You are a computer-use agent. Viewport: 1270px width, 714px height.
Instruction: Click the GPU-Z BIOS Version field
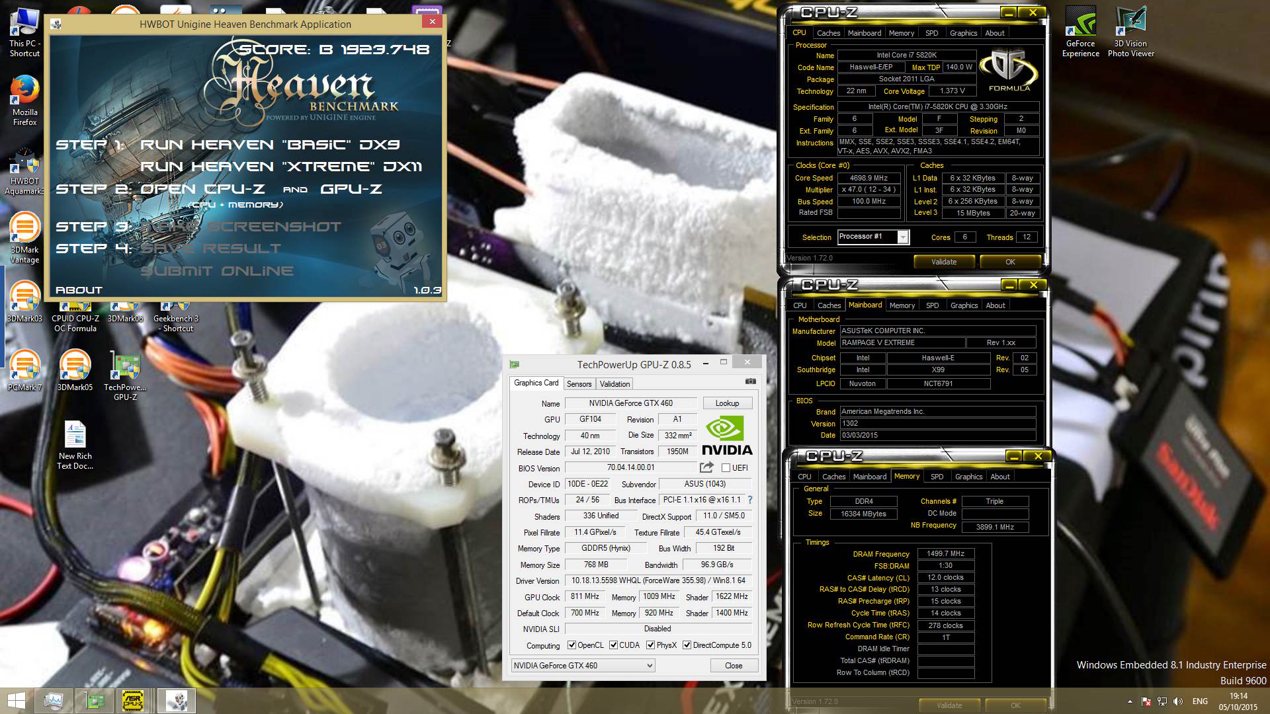[x=630, y=467]
